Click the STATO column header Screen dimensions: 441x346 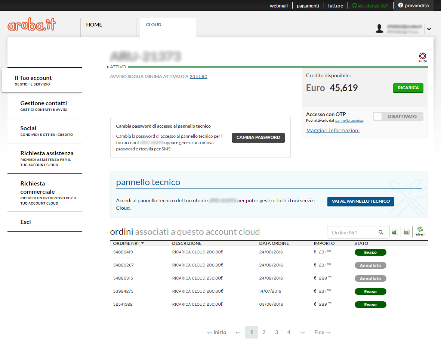pyautogui.click(x=361, y=243)
